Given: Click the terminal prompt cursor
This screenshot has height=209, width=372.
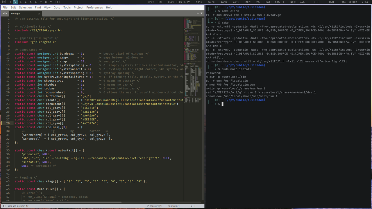Looking at the screenshot, I should [222, 104].
